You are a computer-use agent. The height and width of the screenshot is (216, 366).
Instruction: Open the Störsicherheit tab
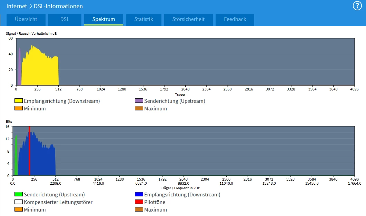click(188, 20)
